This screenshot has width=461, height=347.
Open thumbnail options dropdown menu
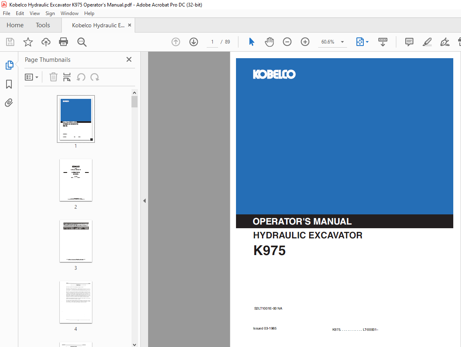(31, 77)
